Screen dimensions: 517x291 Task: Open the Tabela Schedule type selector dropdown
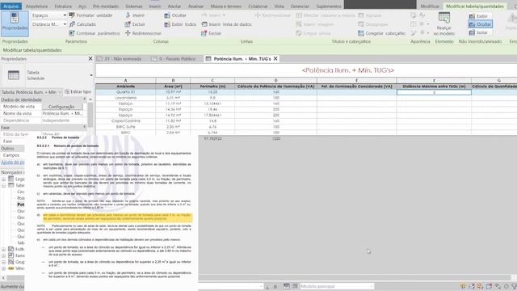[x=91, y=75]
